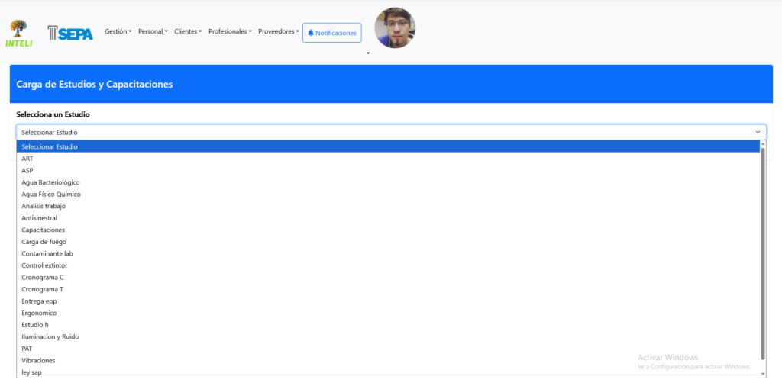Screen dimensions: 782x386
Task: Pick Iluminacion y Ruido option
Action: click(x=50, y=336)
